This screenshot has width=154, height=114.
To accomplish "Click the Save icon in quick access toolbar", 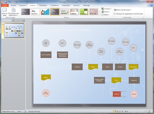I will point(6,2).
